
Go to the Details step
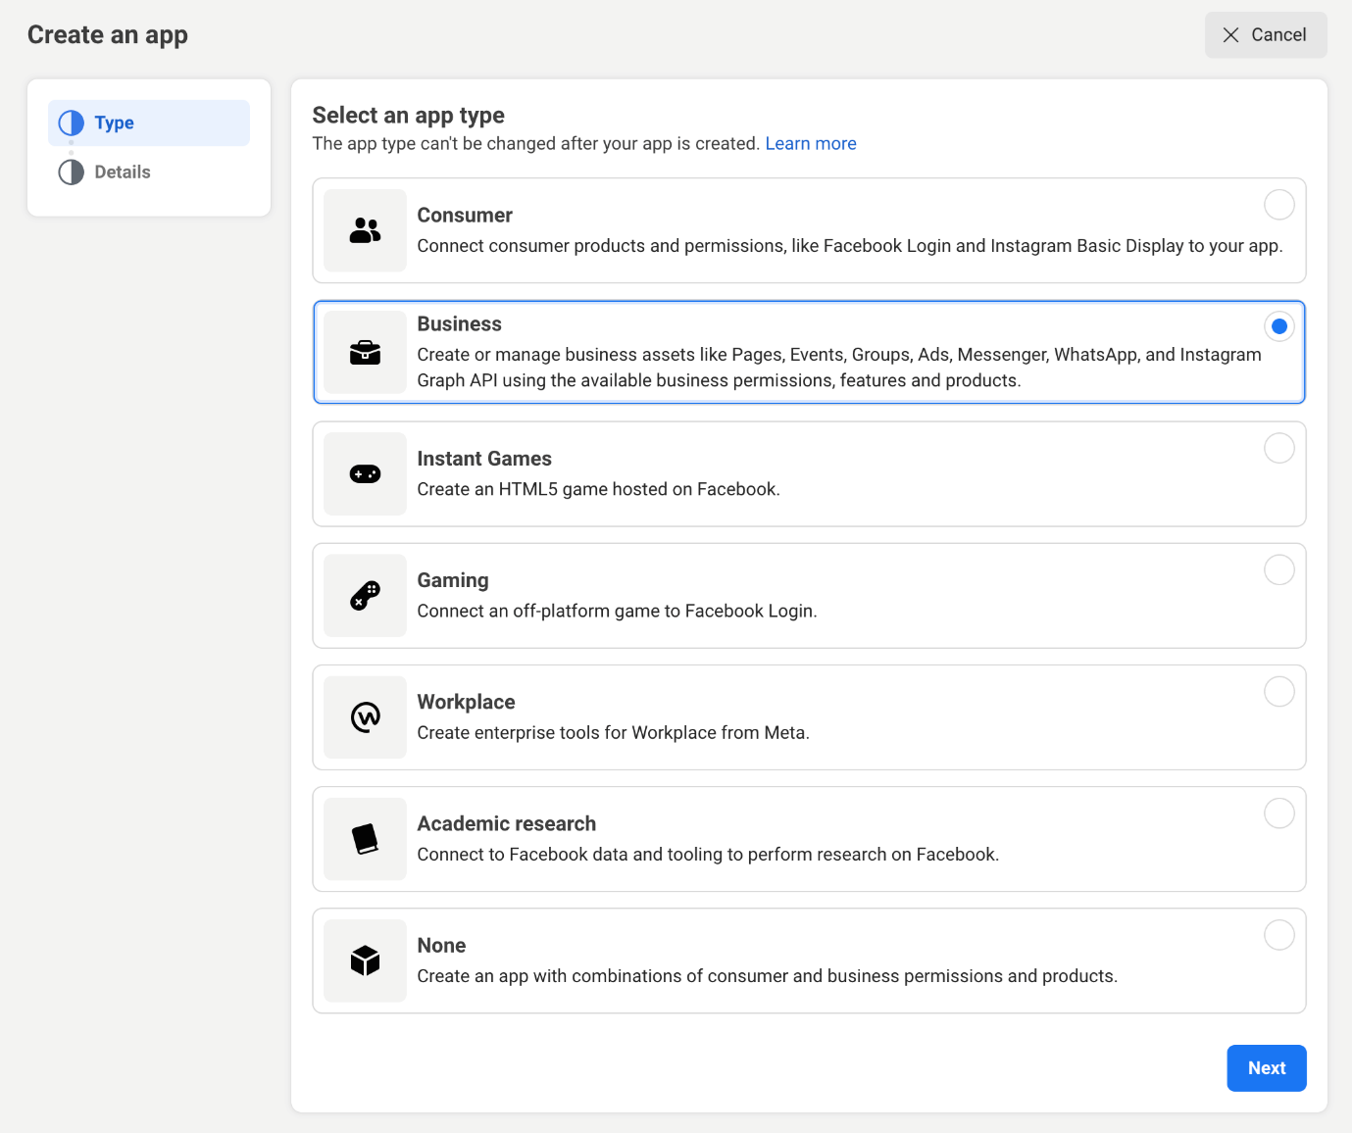tap(123, 172)
